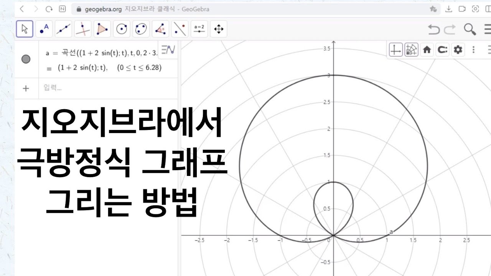Viewport: 491px width, 276px height.
Task: Select the Move Graphics View tool
Action: [x=219, y=29]
